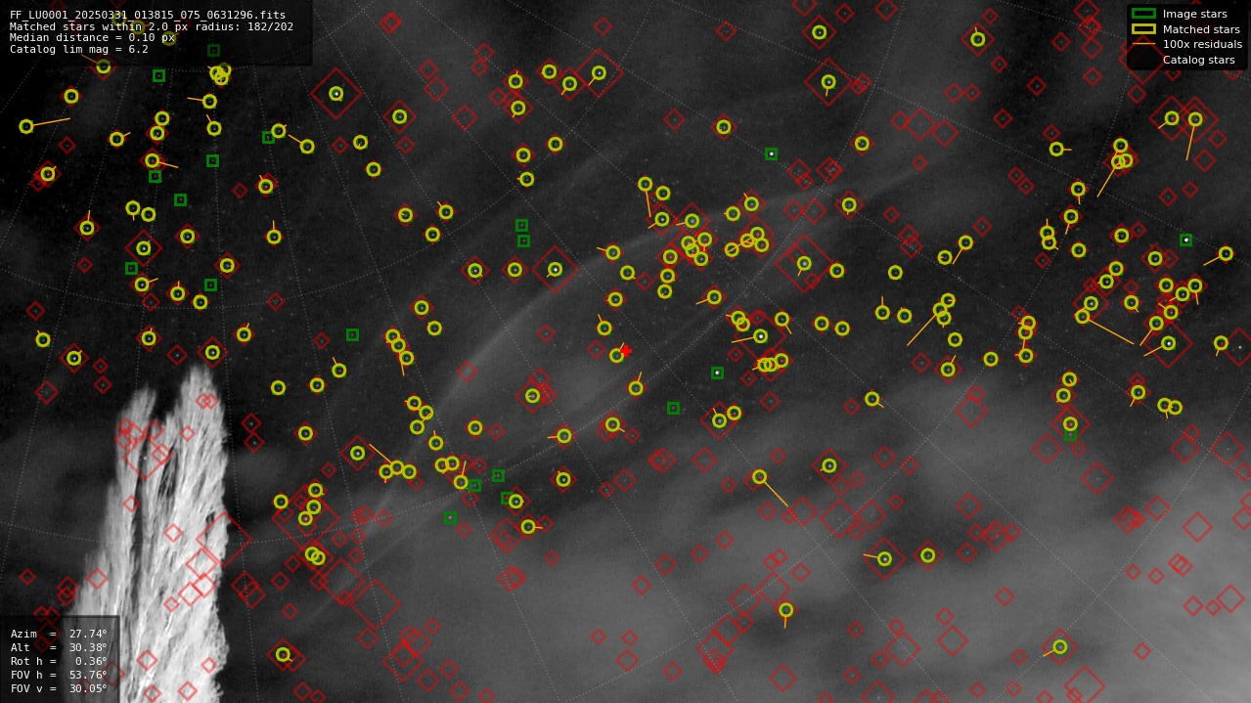Select the '100x residuals' legend label

click(1202, 44)
